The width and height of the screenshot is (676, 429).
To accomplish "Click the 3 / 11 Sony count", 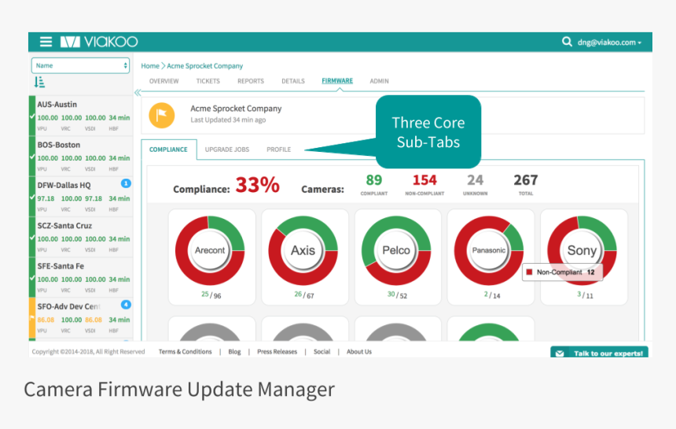I will pyautogui.click(x=585, y=295).
